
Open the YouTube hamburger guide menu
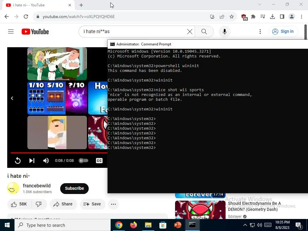11,31
